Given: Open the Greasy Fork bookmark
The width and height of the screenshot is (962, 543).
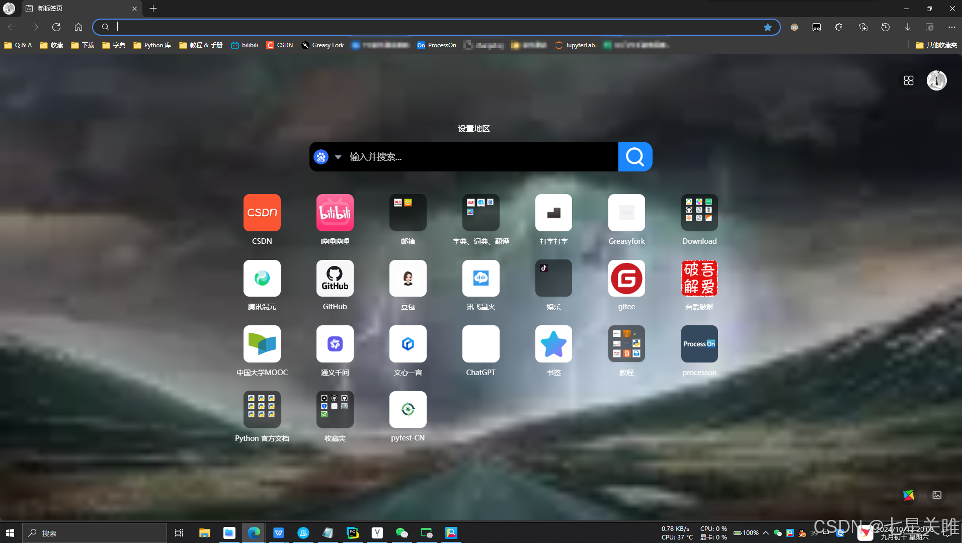Looking at the screenshot, I should pos(323,45).
